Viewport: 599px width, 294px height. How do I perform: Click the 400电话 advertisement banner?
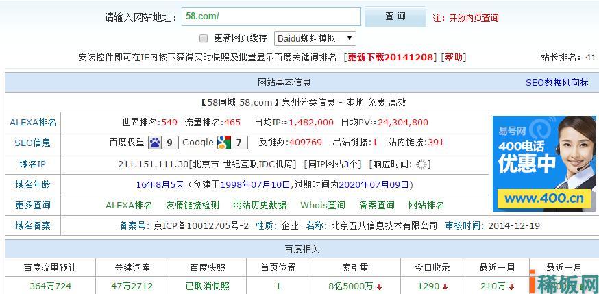[544, 163]
